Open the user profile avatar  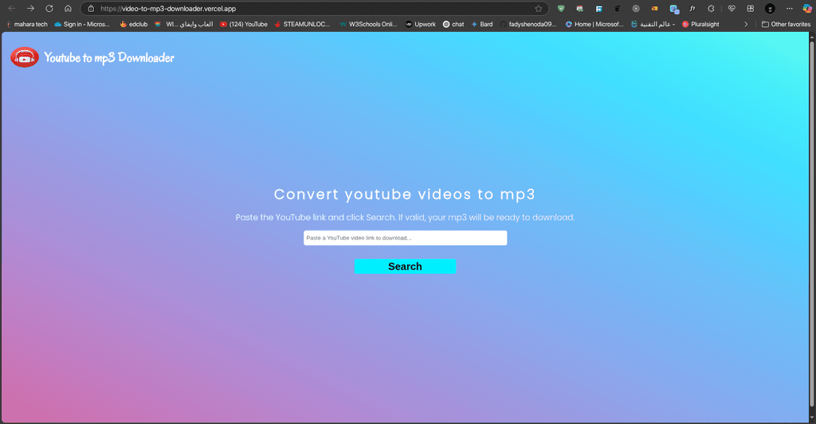click(x=771, y=8)
